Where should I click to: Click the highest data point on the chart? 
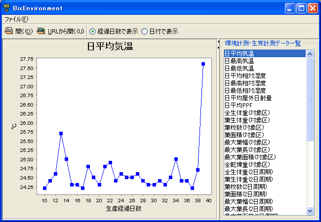tap(203, 64)
